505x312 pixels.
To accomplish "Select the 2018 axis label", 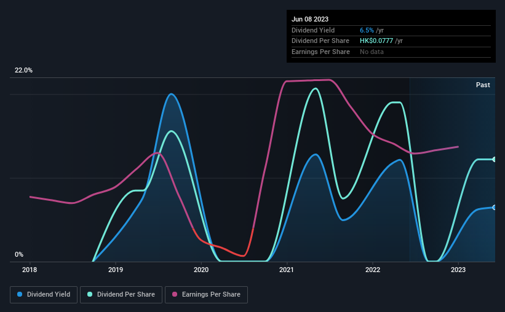I will [30, 270].
